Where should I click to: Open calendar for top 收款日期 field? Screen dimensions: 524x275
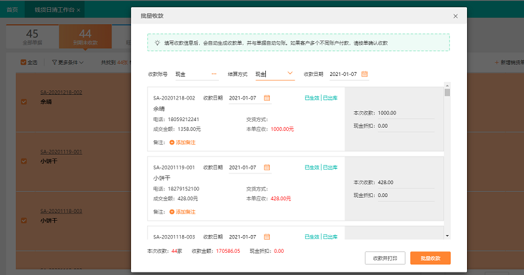tap(365, 74)
